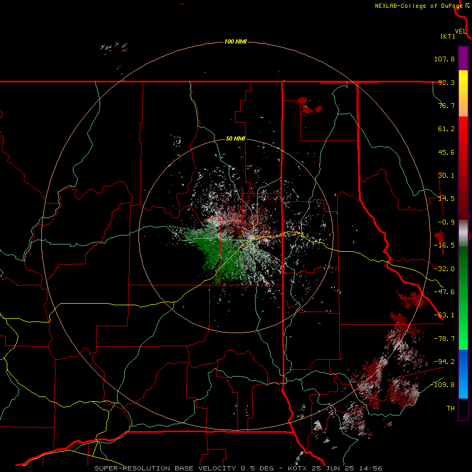472x472 pixels.
Task: Select the 14.5 scale value
Action: (x=446, y=199)
